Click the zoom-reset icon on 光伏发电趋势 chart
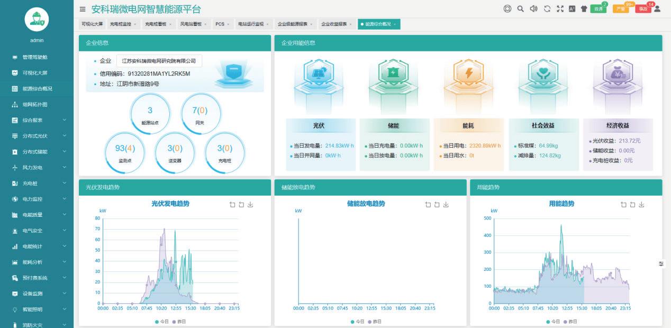 [241, 204]
